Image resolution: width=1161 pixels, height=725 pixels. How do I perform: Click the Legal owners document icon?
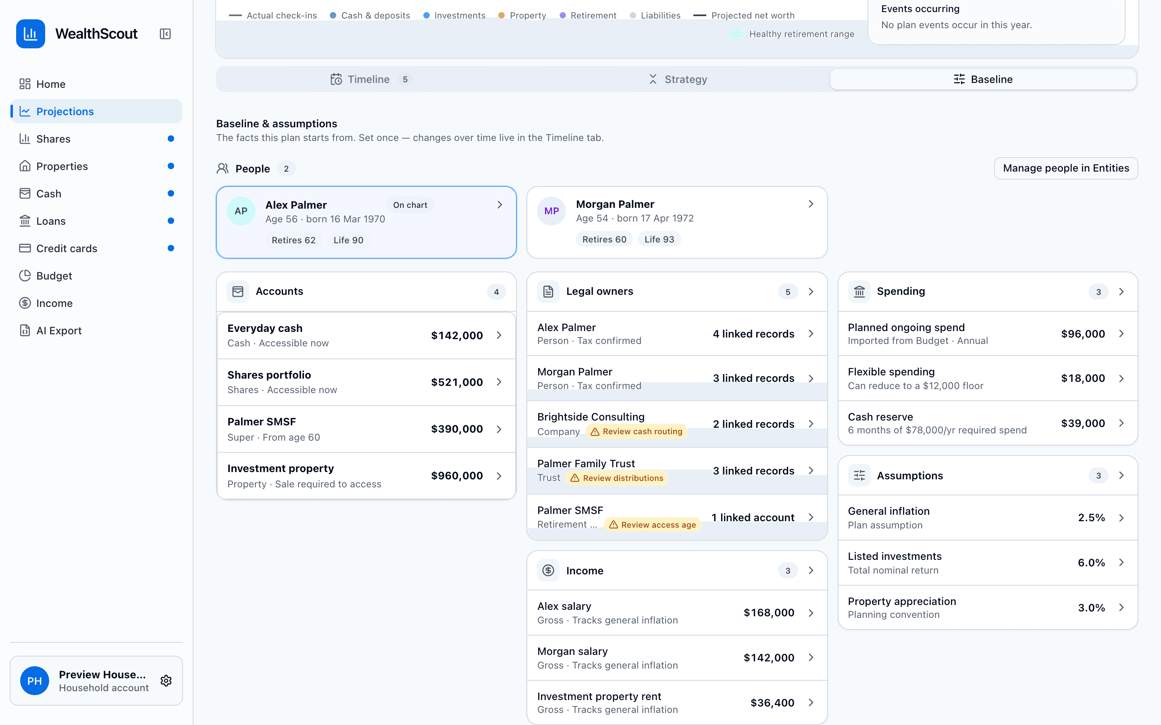coord(548,292)
